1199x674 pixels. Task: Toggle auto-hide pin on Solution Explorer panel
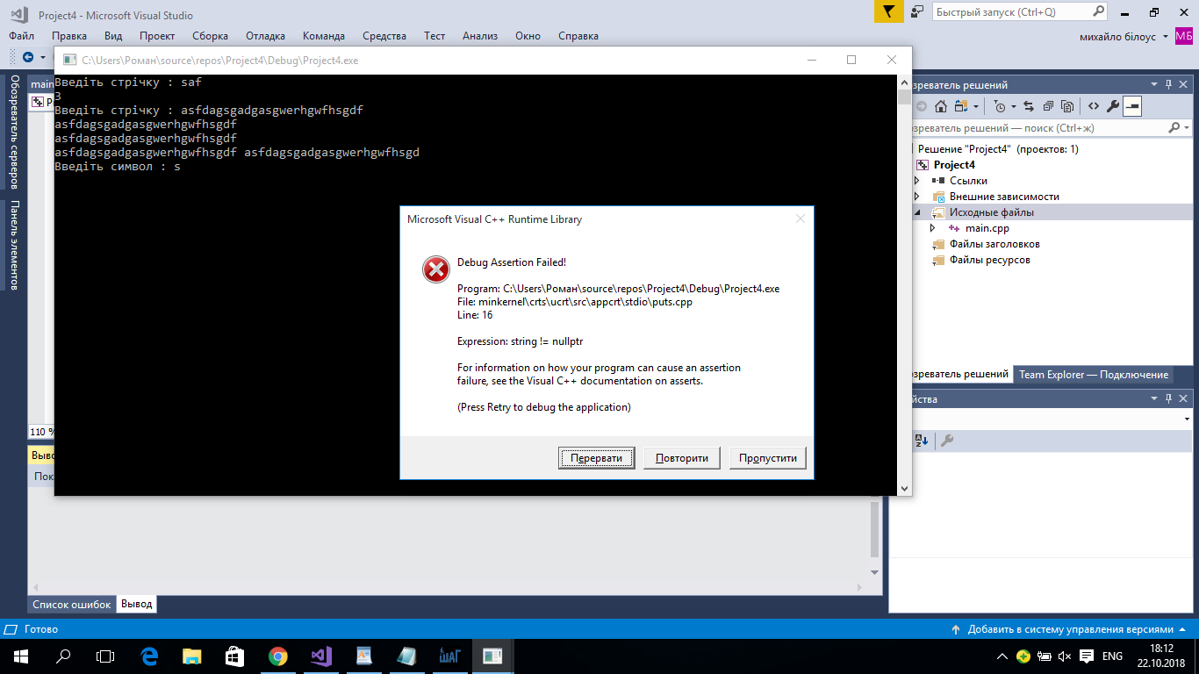coord(1168,85)
